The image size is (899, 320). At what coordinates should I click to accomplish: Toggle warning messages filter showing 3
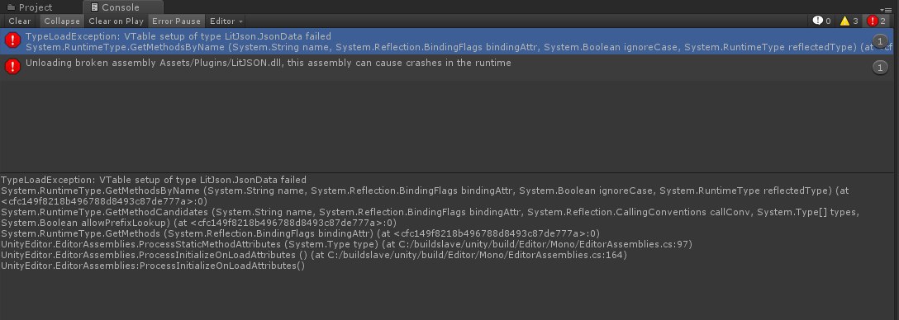(849, 21)
